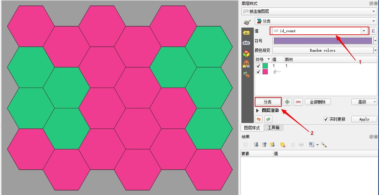
Task: Click the 全部删除 delete all button
Action: point(318,102)
